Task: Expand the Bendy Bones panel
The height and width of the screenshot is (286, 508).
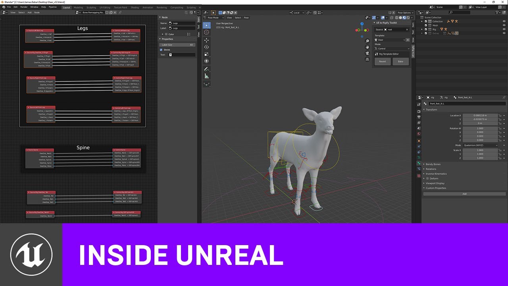Action: click(433, 164)
